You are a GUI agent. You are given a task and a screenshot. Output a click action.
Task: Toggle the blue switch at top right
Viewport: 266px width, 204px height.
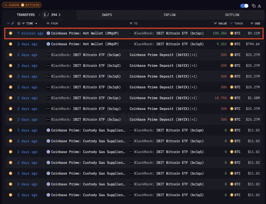[244, 6]
